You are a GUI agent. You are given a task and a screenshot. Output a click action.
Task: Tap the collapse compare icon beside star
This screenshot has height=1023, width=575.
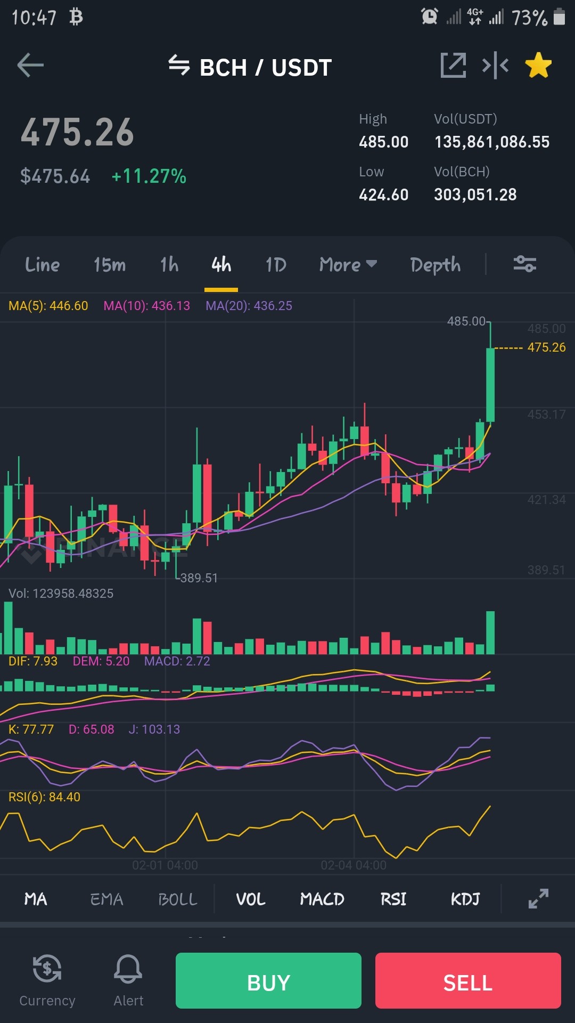coord(495,66)
